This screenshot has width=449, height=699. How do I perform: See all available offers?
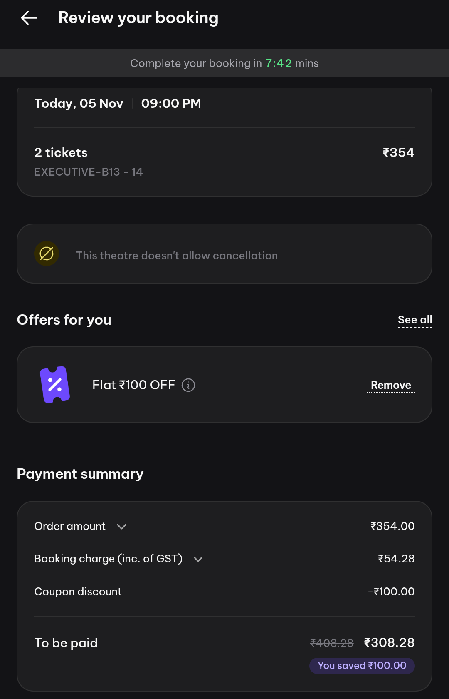coord(414,320)
